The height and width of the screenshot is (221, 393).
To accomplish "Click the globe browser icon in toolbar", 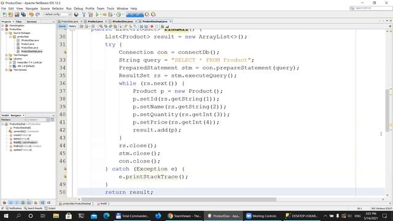I will [x=76, y=15].
